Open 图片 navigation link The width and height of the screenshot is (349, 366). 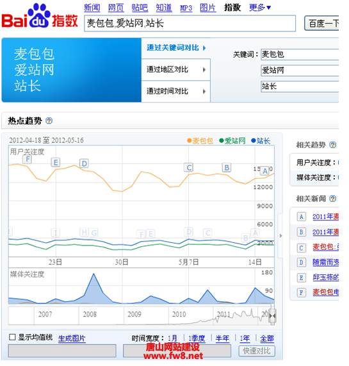(x=208, y=8)
